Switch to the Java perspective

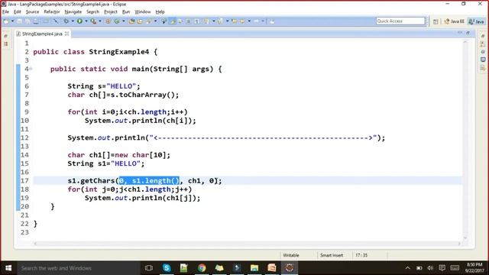[x=477, y=21]
